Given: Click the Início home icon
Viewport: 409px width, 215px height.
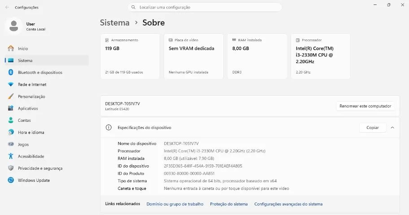Looking at the screenshot, I should (x=11, y=48).
